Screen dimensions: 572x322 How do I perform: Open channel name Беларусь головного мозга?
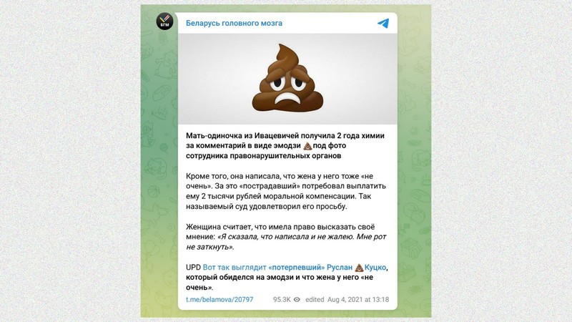[x=234, y=23]
